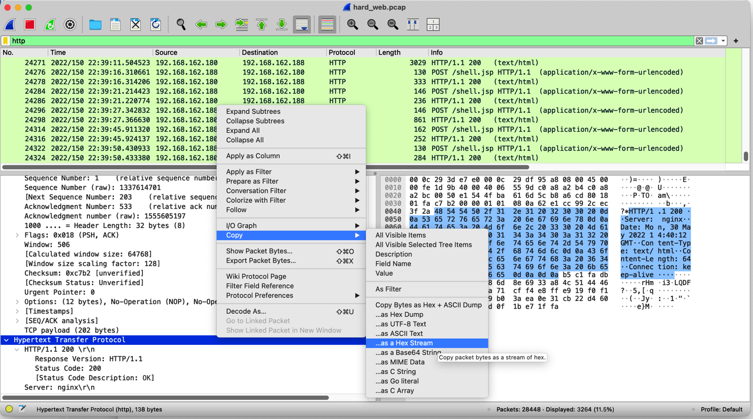753x419 pixels.
Task: Open expert information yellow circle icon
Action: 9,409
